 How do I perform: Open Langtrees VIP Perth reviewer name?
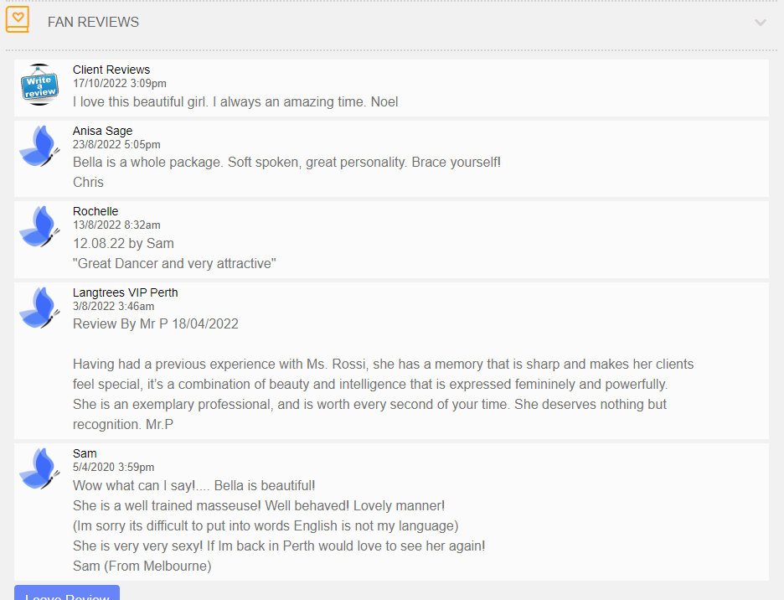tap(126, 292)
